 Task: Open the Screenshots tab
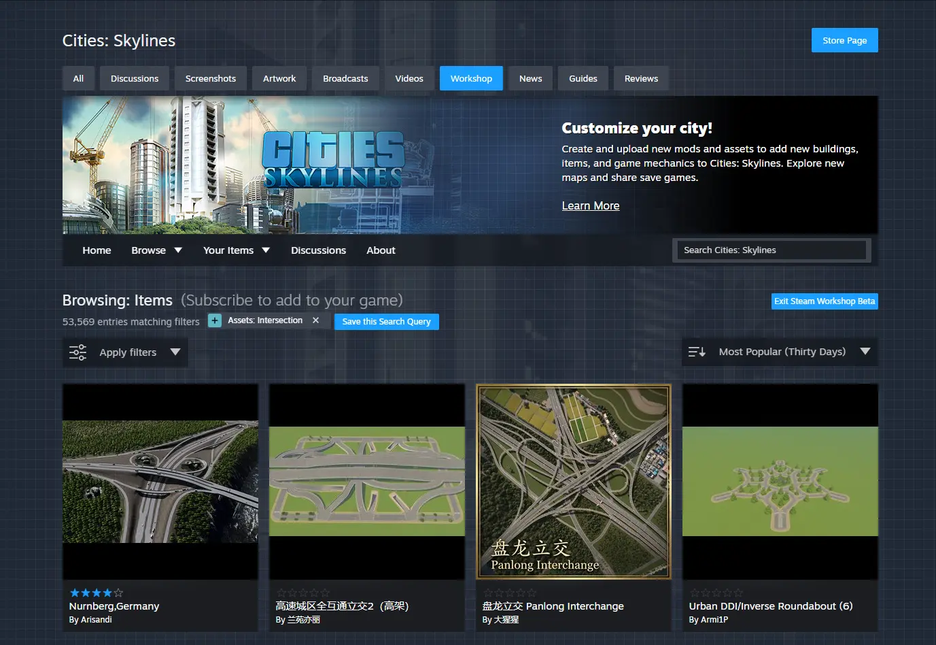pos(211,78)
